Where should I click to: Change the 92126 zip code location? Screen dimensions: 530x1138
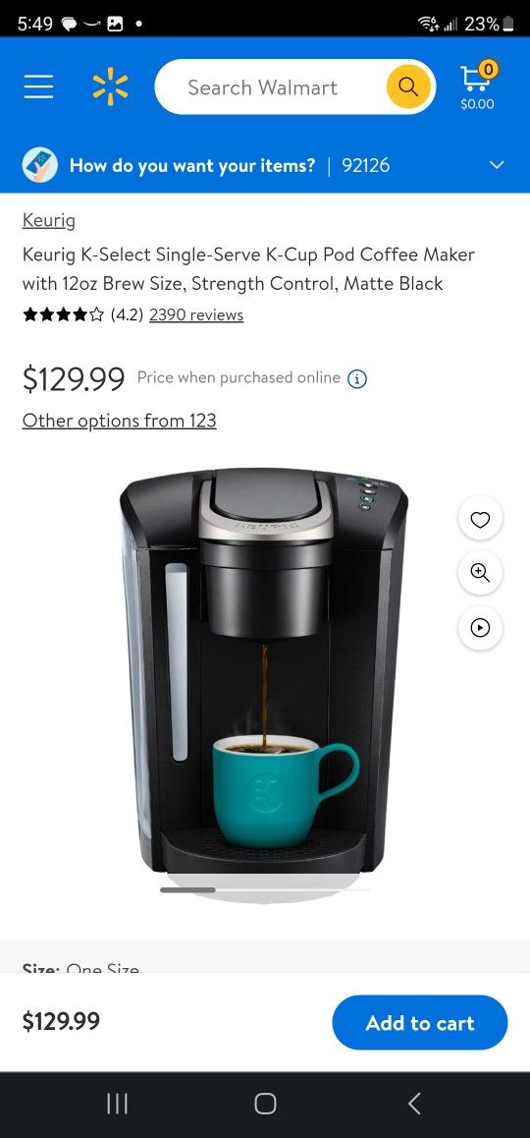(365, 165)
